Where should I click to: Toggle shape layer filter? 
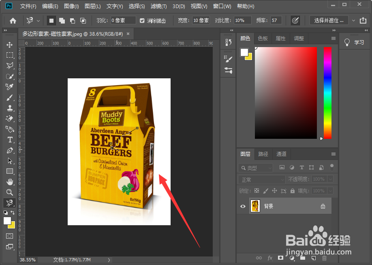coord(312,168)
